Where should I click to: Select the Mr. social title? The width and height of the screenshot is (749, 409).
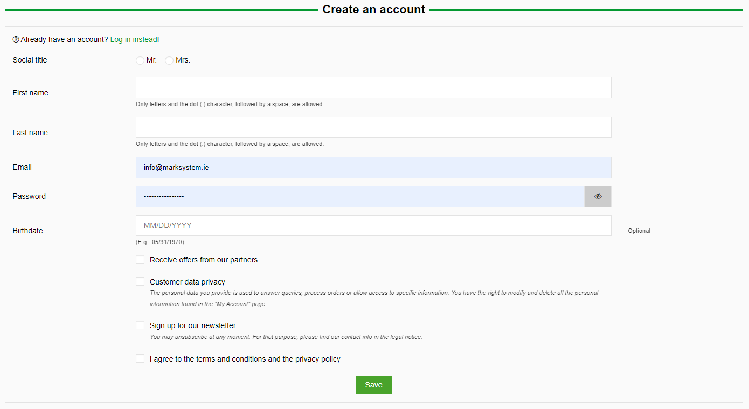tap(140, 60)
